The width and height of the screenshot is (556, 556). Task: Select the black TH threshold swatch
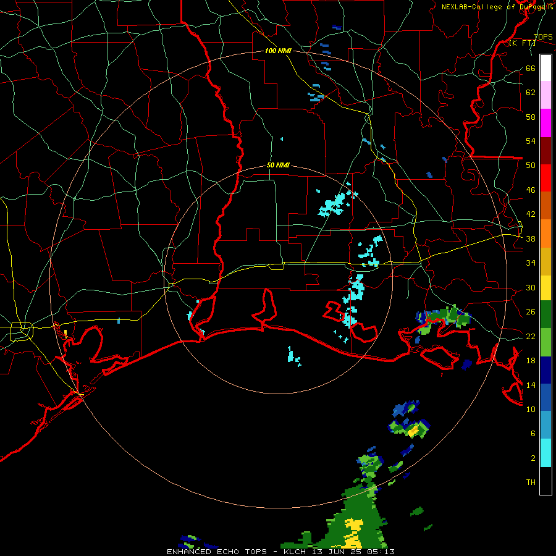tap(545, 481)
